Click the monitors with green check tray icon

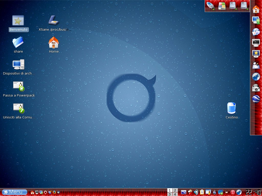coord(221,192)
